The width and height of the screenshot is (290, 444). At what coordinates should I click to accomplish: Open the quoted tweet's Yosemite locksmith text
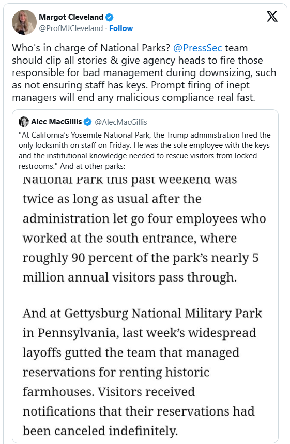tap(145, 151)
